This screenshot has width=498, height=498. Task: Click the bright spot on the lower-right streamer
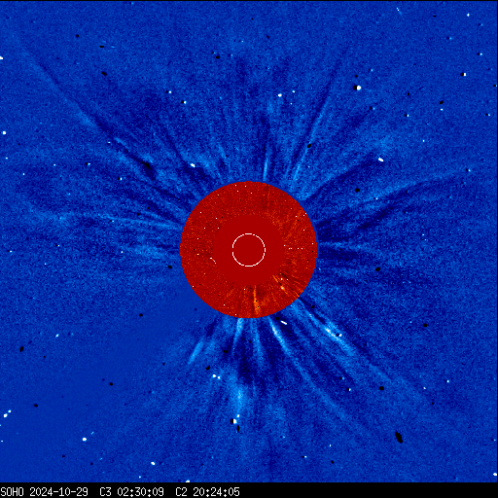pyautogui.click(x=331, y=332)
